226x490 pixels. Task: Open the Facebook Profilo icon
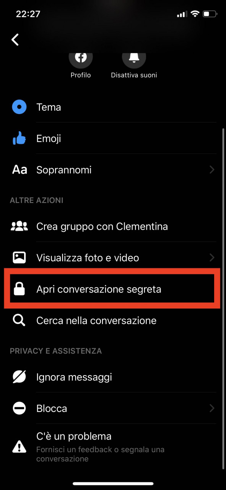coord(81,58)
